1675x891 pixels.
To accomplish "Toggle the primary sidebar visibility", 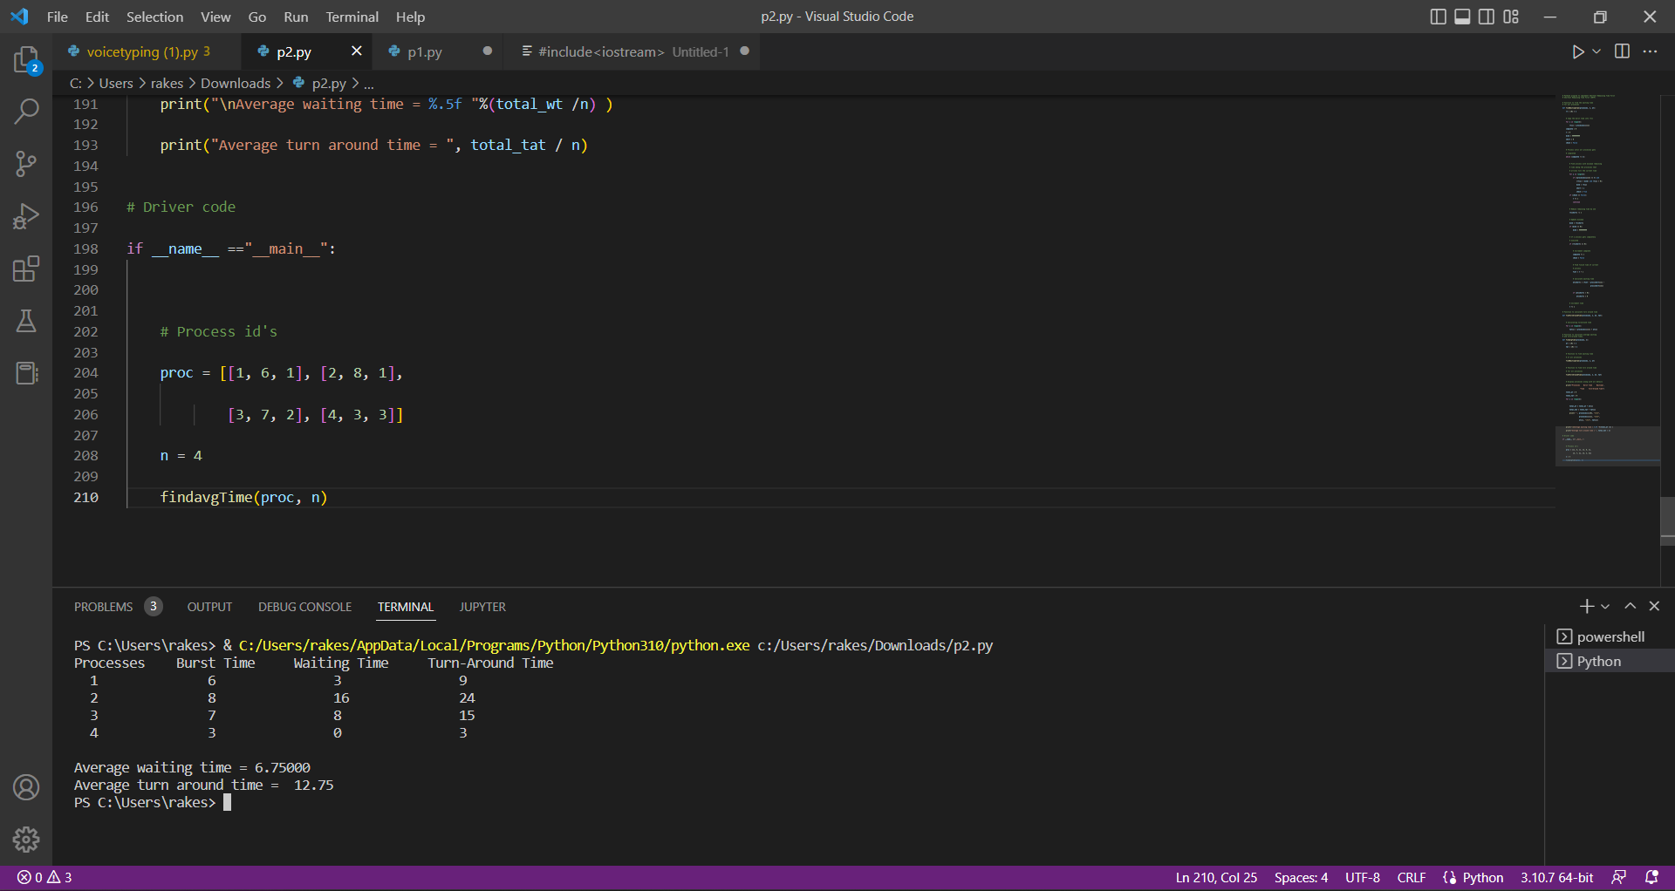I will pyautogui.click(x=1438, y=16).
